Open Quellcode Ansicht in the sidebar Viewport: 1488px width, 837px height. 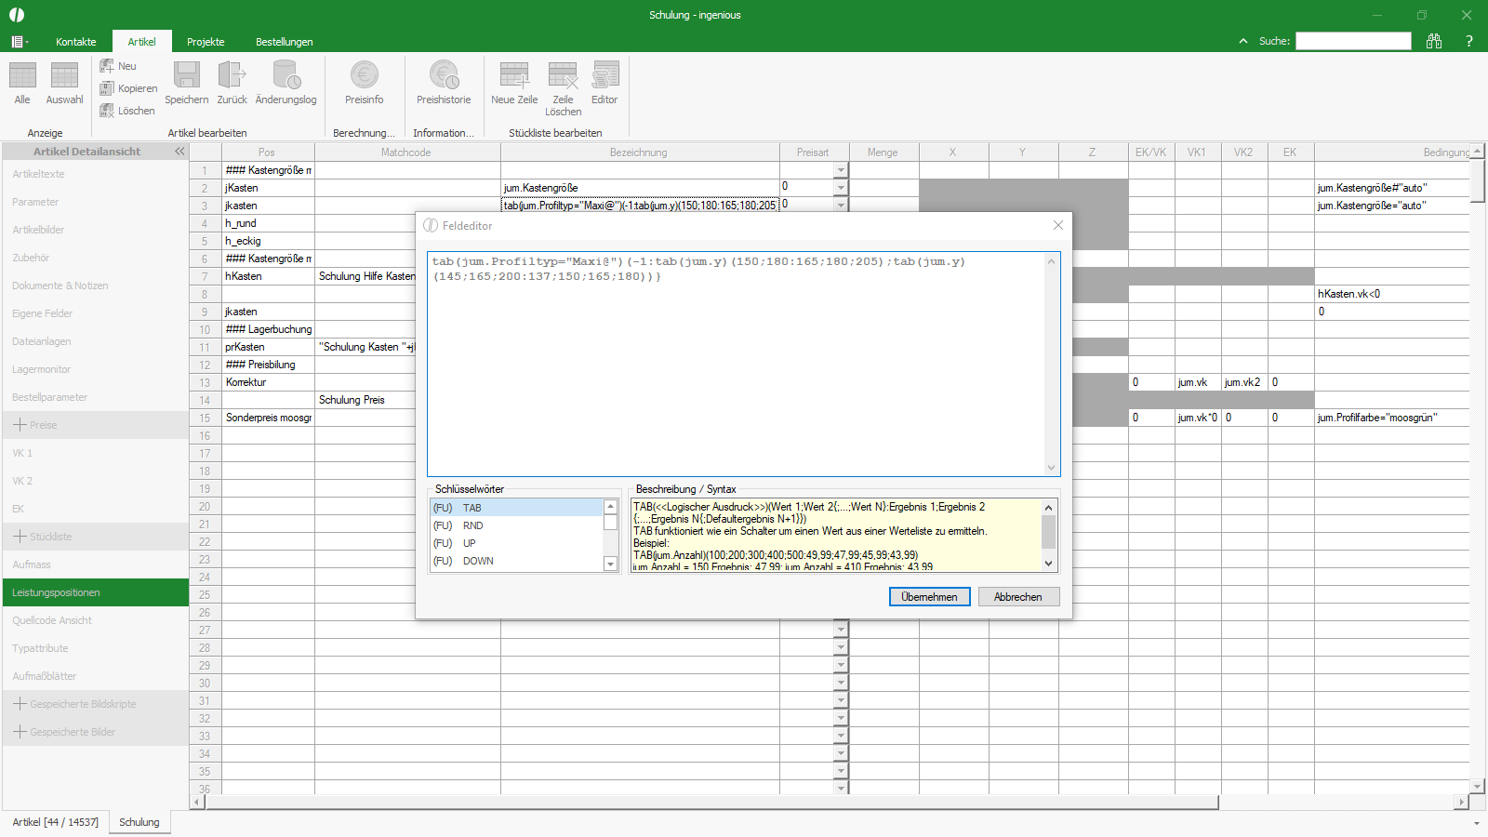(x=96, y=620)
